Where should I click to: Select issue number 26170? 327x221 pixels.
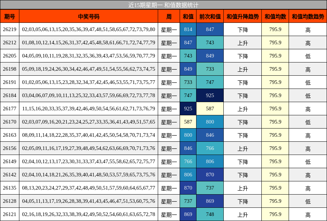(10, 122)
